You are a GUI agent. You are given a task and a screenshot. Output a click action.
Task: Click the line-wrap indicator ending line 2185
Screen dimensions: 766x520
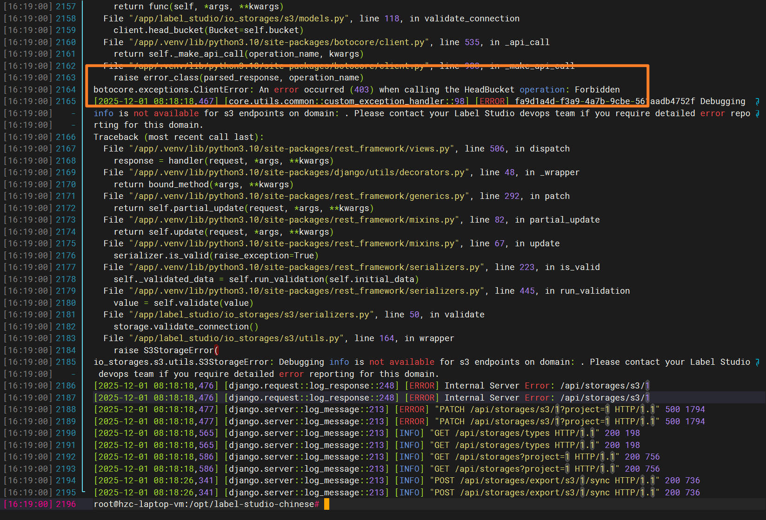click(x=758, y=362)
